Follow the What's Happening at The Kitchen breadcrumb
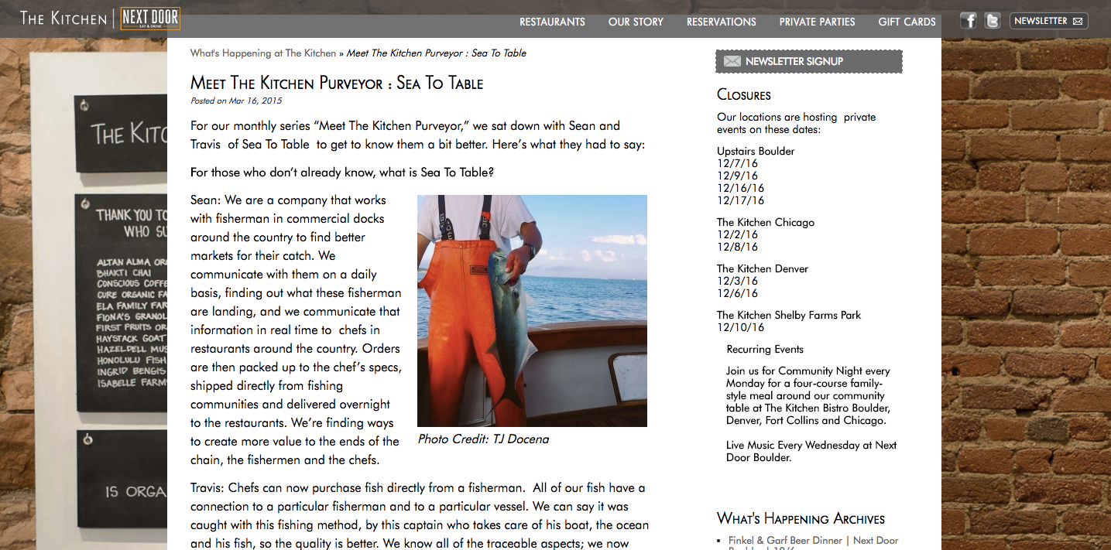1111x550 pixels. point(263,53)
